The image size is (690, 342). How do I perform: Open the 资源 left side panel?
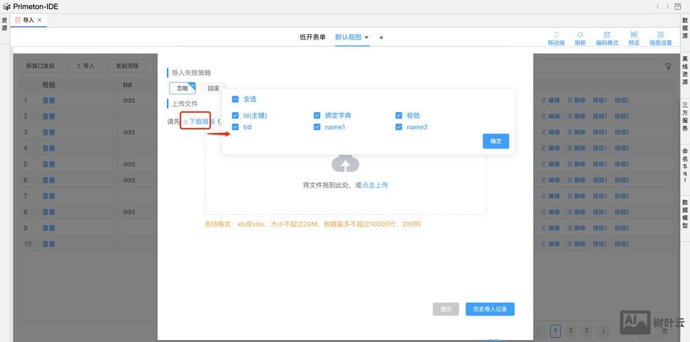coord(4,24)
